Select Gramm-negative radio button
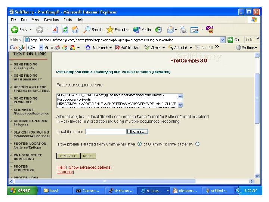This screenshot has height=202, width=269. click(x=139, y=144)
